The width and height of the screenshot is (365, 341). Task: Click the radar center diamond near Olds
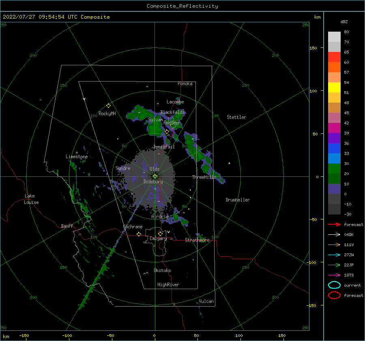[155, 176]
